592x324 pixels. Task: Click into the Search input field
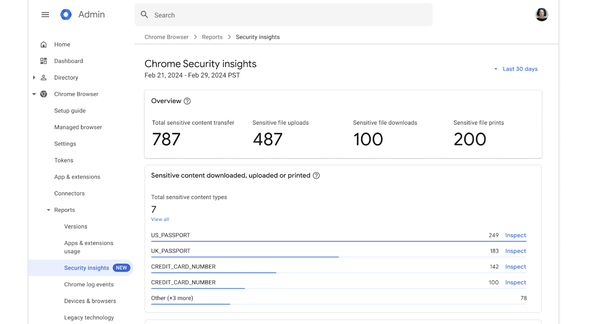click(289, 15)
